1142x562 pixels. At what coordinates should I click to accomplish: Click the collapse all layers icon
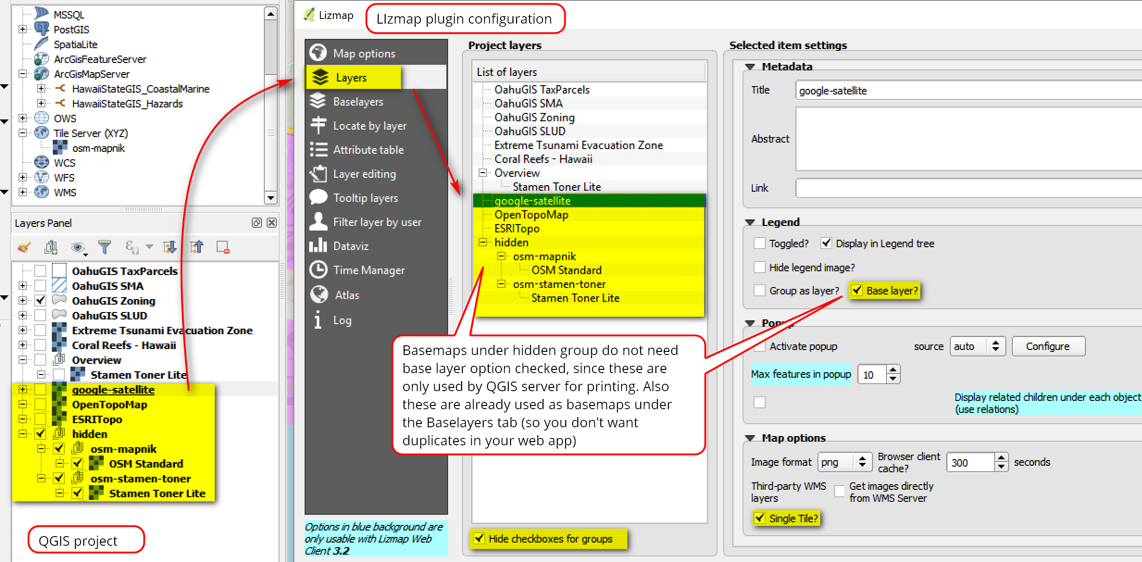point(197,247)
